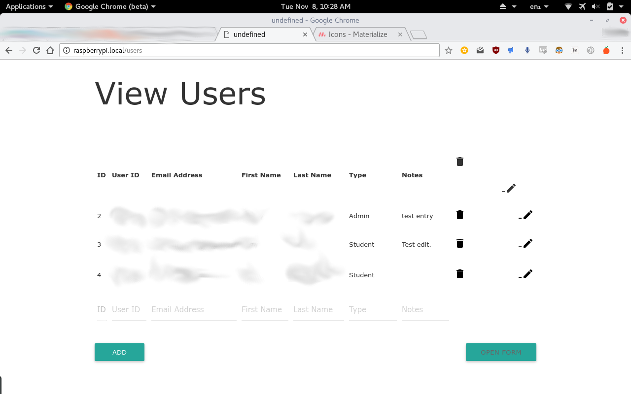Close the Icons - Materialize tab
The image size is (631, 394).
[x=400, y=34]
